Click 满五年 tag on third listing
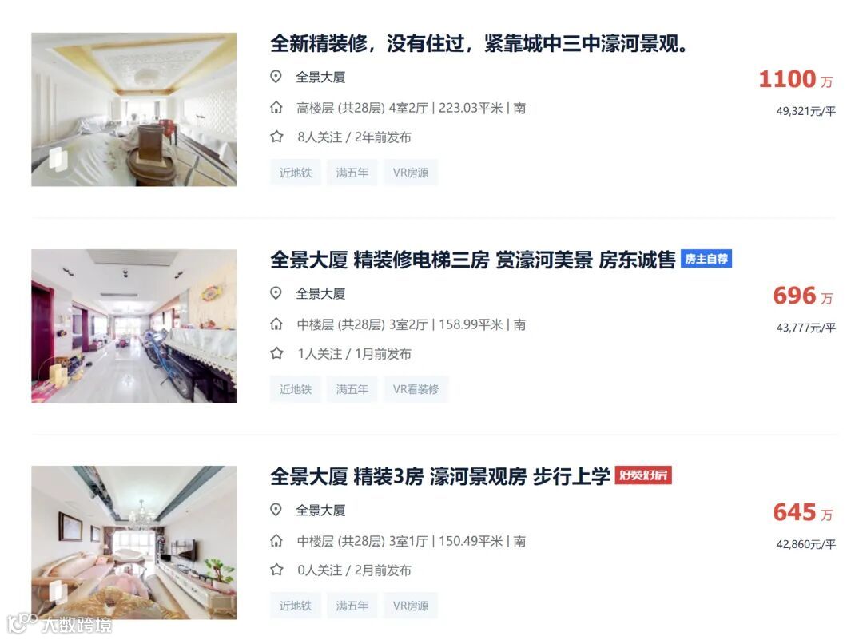Screen dimensions: 863x640 pyautogui.click(x=352, y=606)
